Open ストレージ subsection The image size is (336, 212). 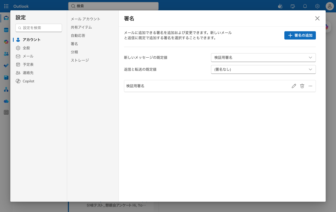tap(80, 60)
